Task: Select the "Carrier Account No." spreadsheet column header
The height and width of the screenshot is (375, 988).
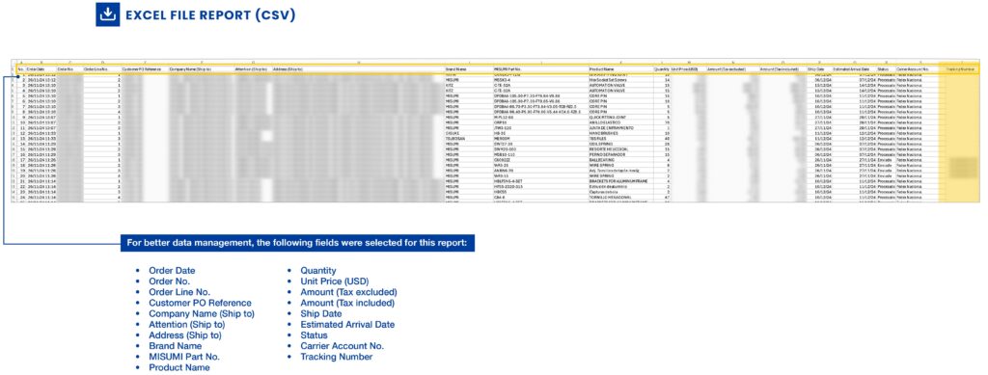Action: [x=913, y=69]
